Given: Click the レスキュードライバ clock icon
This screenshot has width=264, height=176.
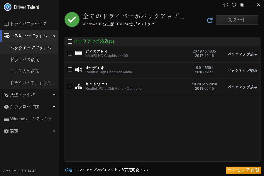Looking at the screenshot, I should [x=7, y=36].
